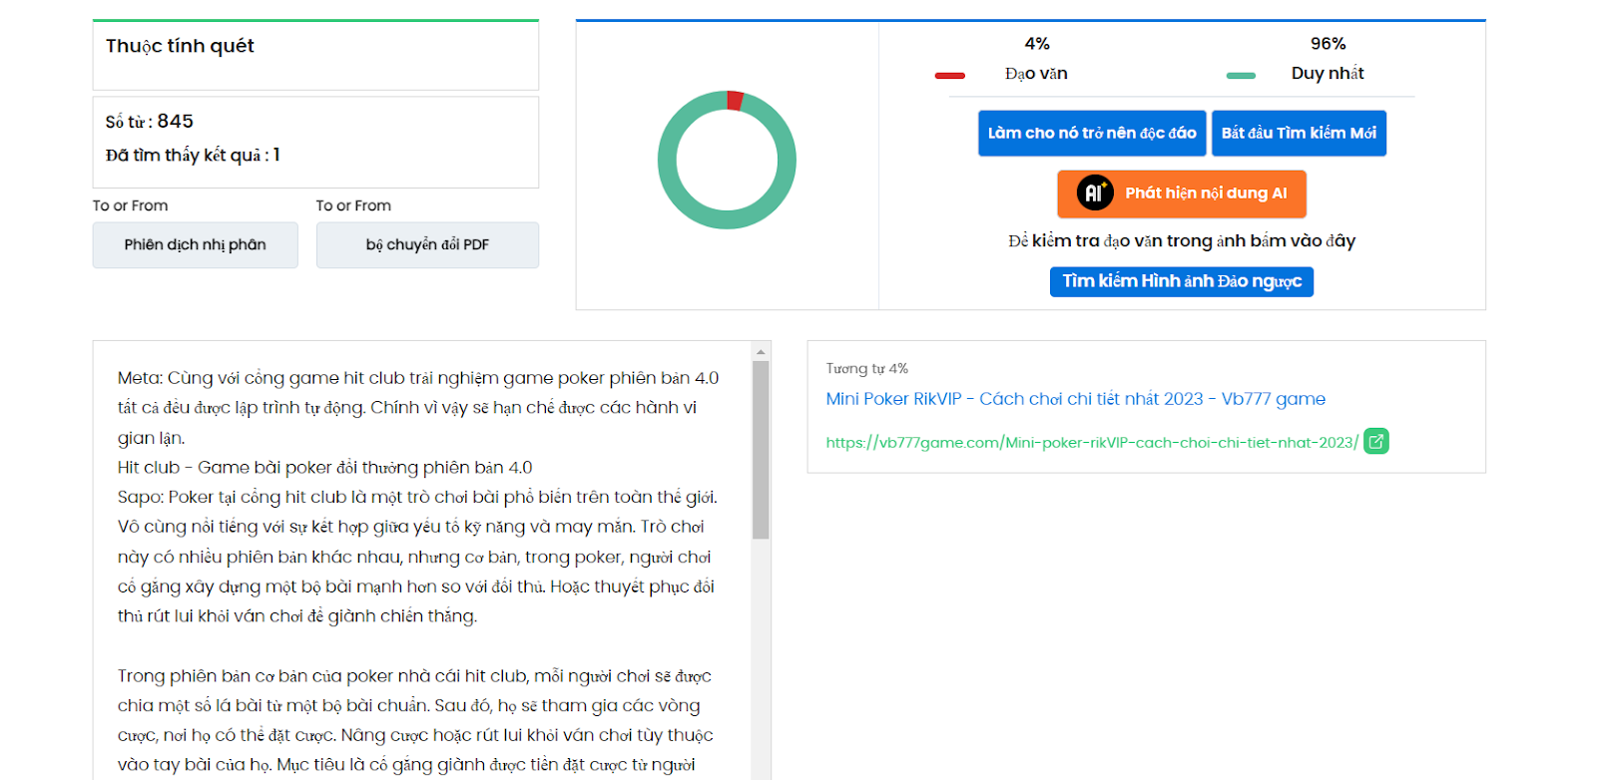
Task: Click text panel scrollbar thumb
Action: 761,450
